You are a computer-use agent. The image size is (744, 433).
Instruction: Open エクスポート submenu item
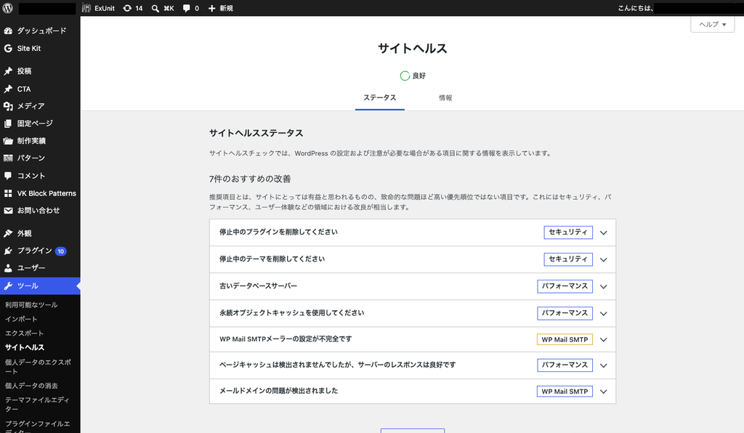pos(24,333)
